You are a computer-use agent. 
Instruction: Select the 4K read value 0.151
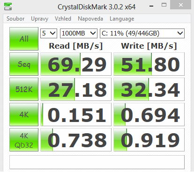(76, 115)
